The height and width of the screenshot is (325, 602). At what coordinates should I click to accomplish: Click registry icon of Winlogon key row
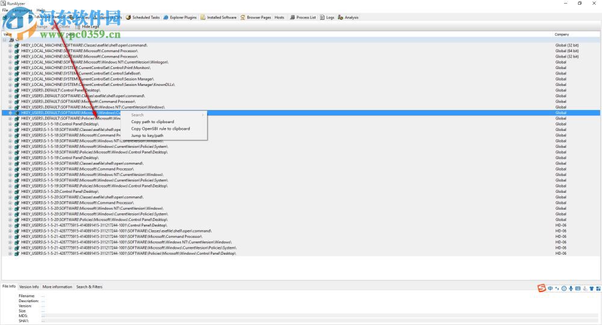click(x=17, y=62)
